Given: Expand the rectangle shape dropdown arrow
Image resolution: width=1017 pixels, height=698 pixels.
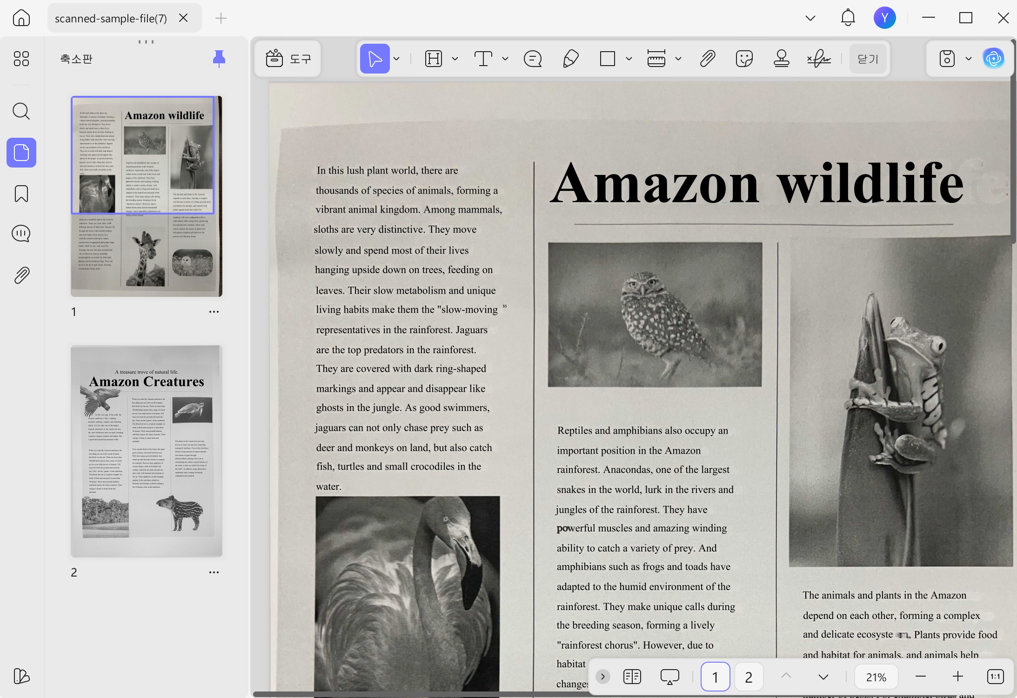Looking at the screenshot, I should (x=629, y=59).
